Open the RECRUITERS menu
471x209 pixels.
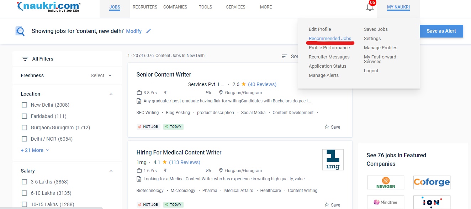[x=145, y=7]
